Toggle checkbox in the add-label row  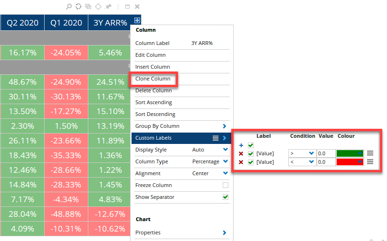(251, 145)
